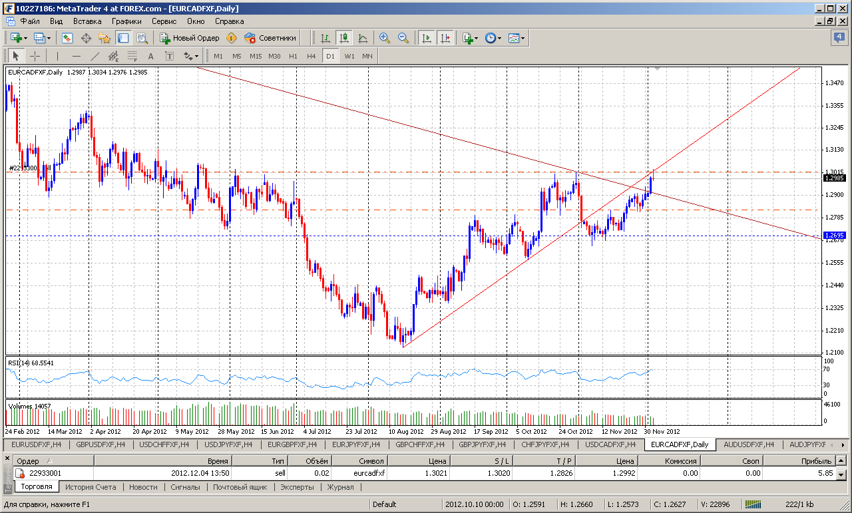Zoom in on the chart
The image size is (852, 513).
click(x=385, y=38)
